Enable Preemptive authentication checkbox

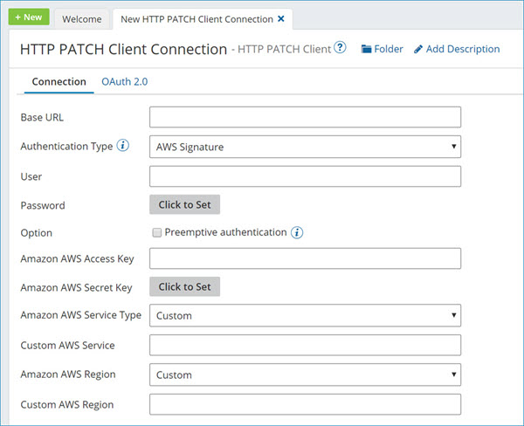pyautogui.click(x=156, y=232)
